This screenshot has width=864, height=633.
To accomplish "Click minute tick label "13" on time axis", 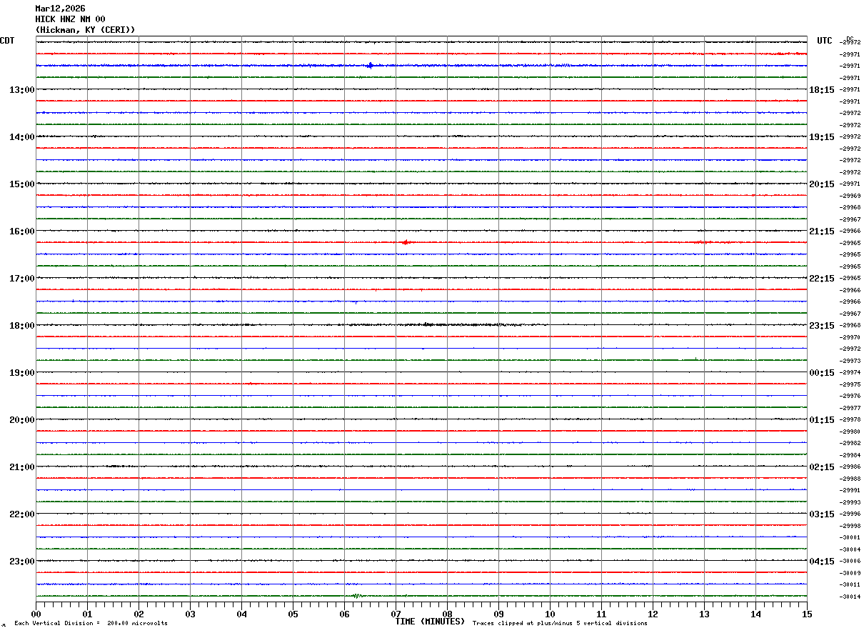I will pyautogui.click(x=704, y=614).
